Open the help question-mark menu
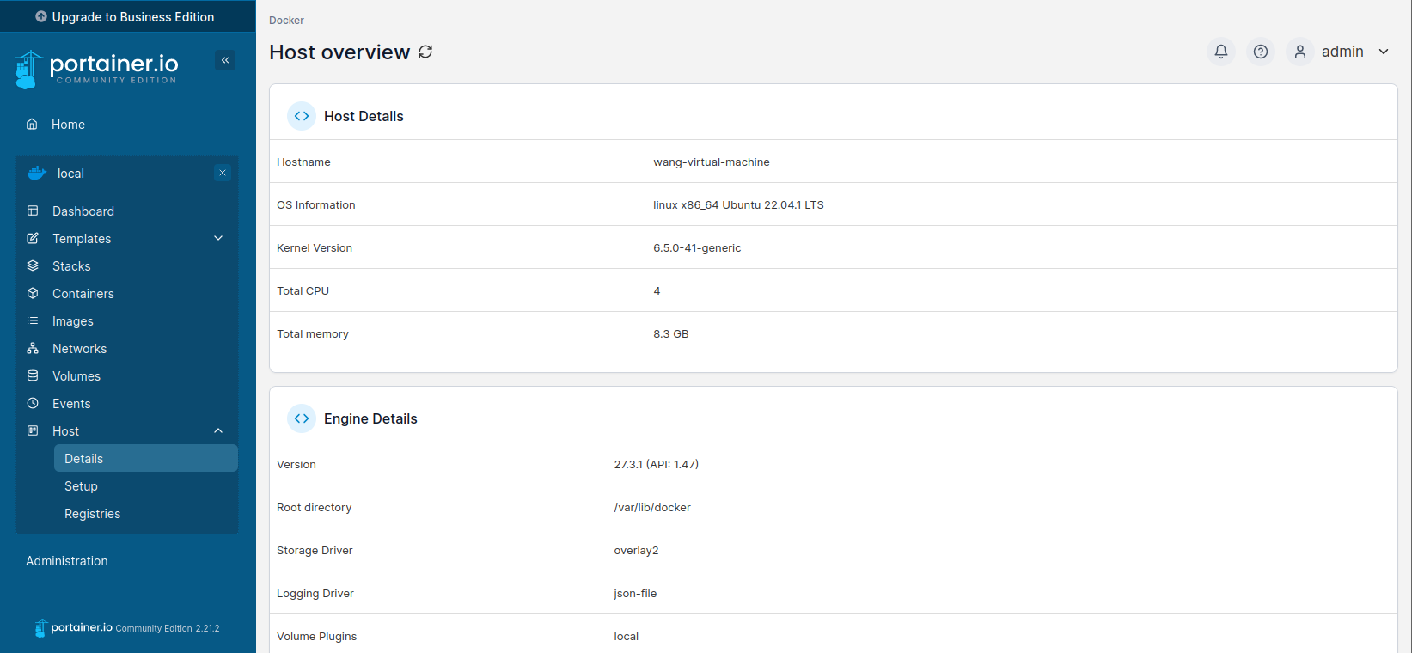 click(x=1261, y=52)
